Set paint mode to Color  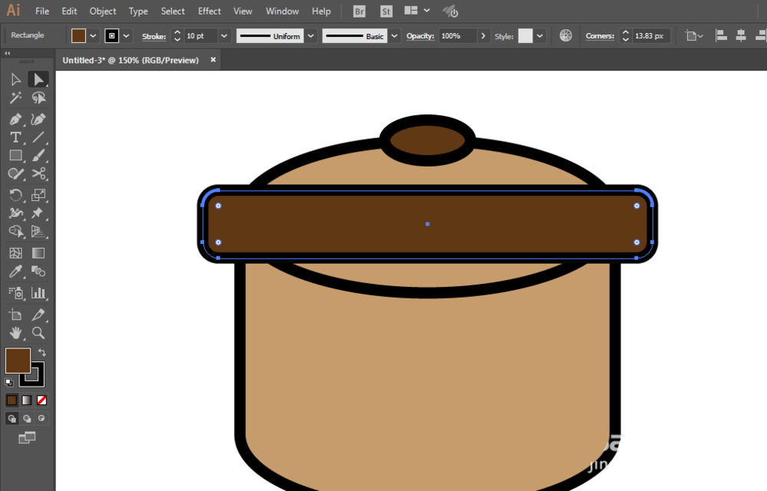(x=12, y=400)
